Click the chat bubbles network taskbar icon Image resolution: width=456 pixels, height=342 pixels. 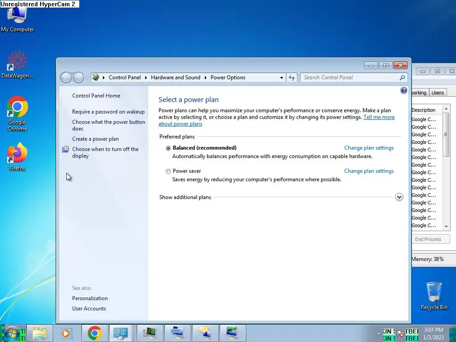[x=205, y=333]
